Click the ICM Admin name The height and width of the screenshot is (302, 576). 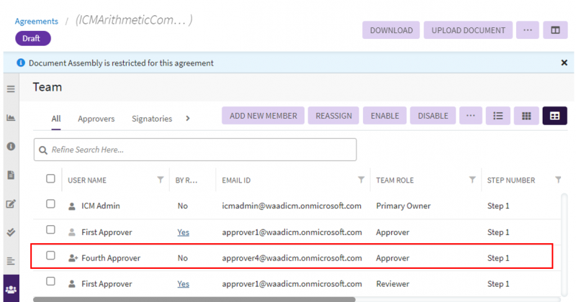101,206
